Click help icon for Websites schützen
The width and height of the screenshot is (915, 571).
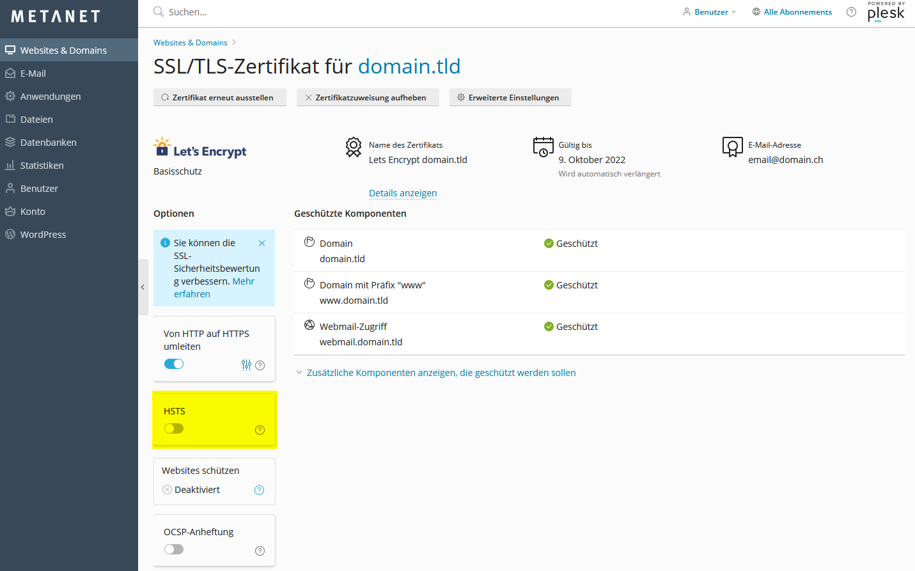point(259,490)
